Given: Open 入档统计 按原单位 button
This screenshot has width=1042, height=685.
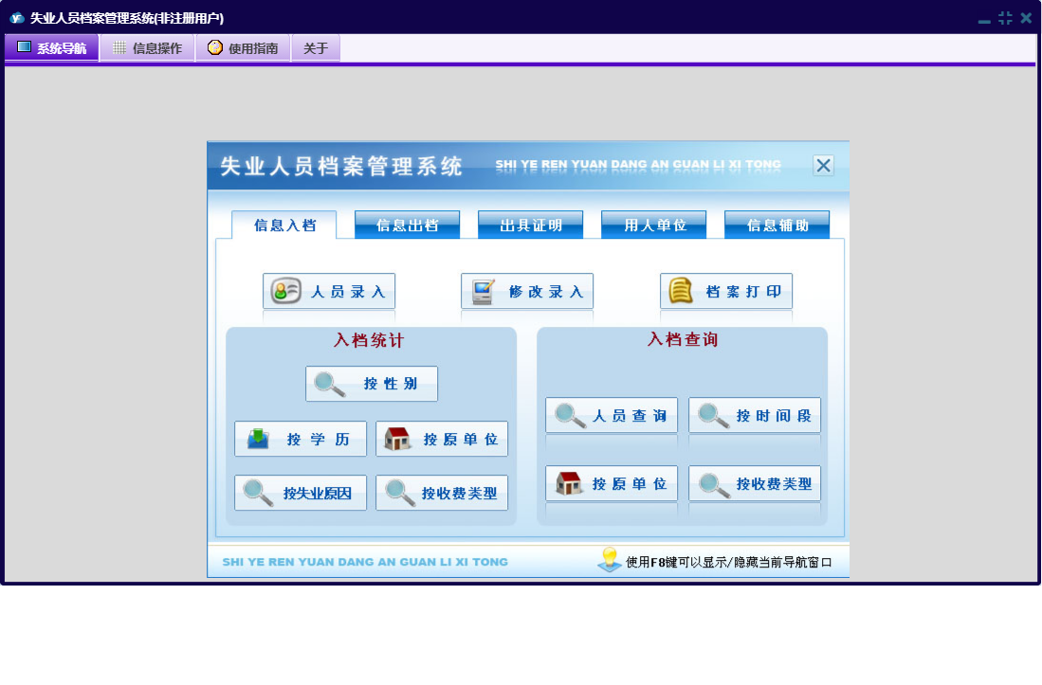Looking at the screenshot, I should tap(442, 439).
